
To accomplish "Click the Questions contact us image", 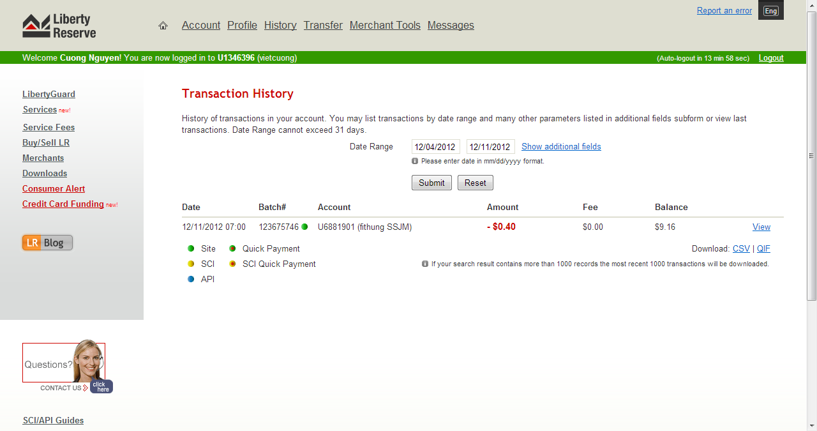I will [x=68, y=366].
